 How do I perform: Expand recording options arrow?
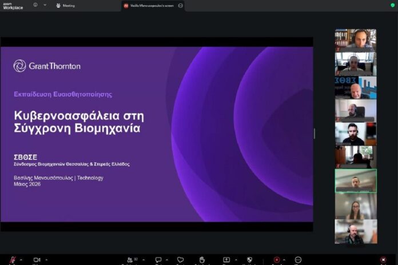click(284, 260)
